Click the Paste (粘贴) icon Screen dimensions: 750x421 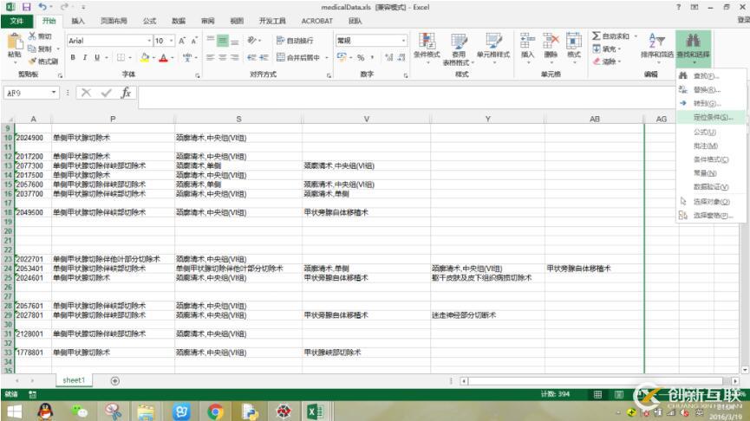coord(15,42)
